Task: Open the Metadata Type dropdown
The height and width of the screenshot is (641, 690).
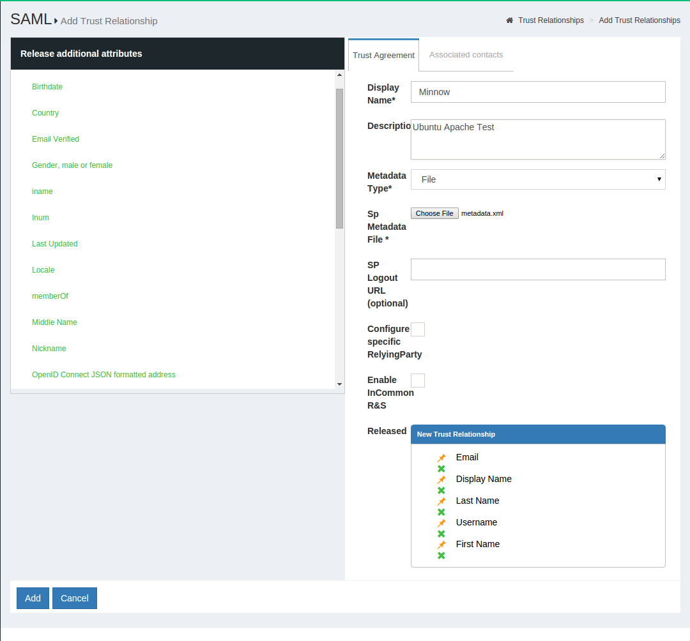Action: pyautogui.click(x=537, y=179)
